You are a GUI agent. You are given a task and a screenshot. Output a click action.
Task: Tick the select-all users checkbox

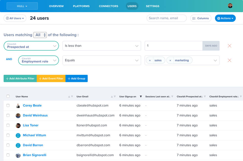click(8, 96)
